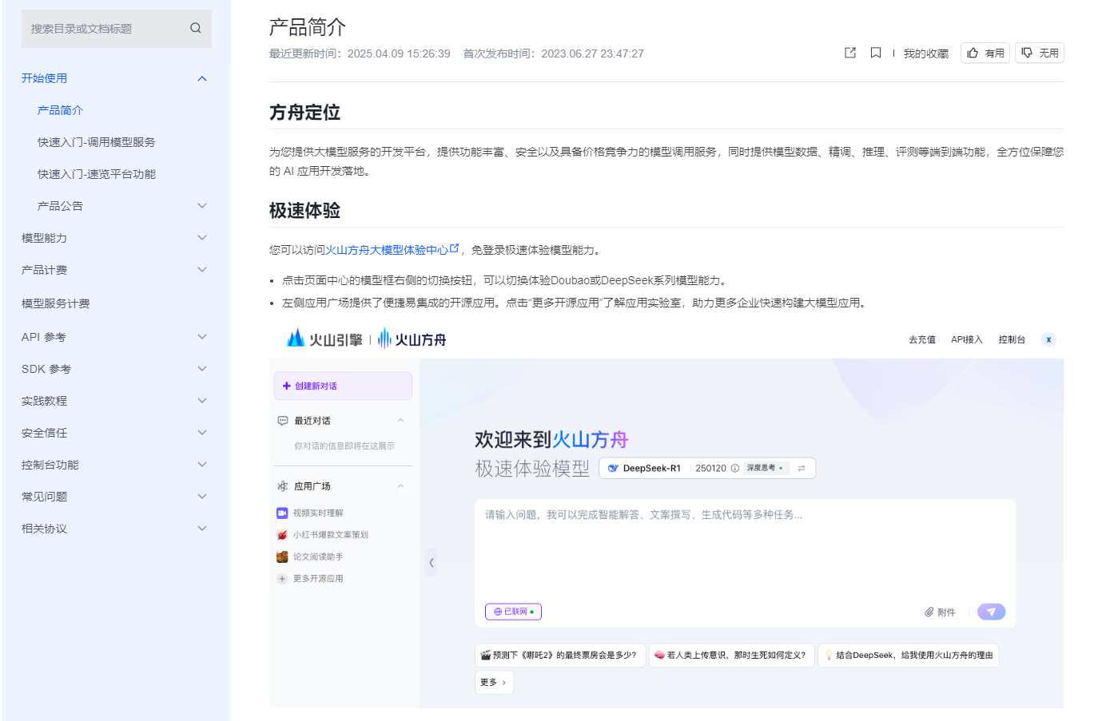
Task: Open 快速入门-调用模型服务
Action: point(97,142)
